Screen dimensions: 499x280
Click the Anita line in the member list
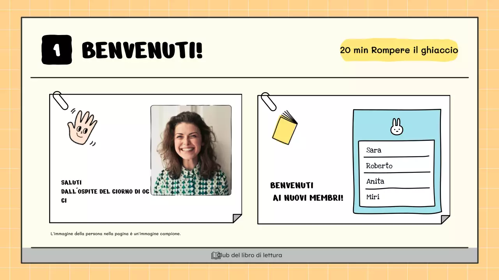375,181
